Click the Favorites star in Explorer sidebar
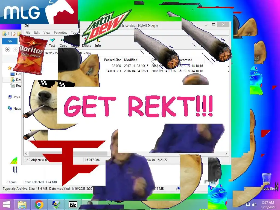The image size is (280, 210). tap(10, 68)
